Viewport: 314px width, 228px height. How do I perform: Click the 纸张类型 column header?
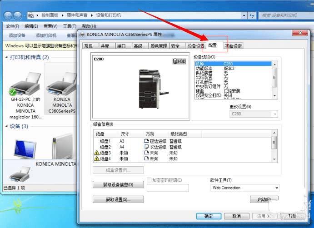[184, 134]
